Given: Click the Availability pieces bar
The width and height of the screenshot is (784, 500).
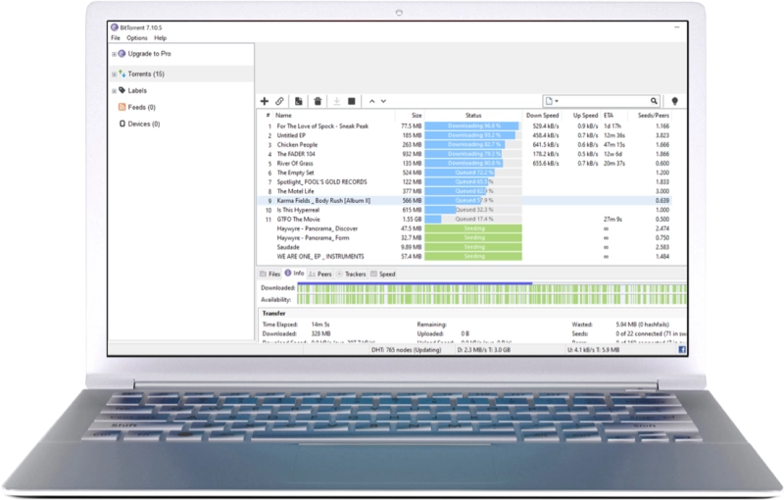Looking at the screenshot, I should 492,299.
